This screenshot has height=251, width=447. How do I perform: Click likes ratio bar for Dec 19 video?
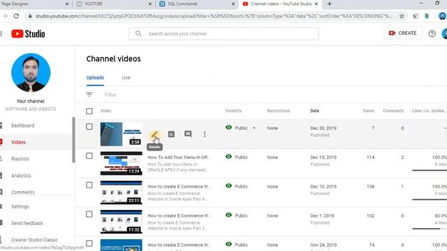click(430, 170)
